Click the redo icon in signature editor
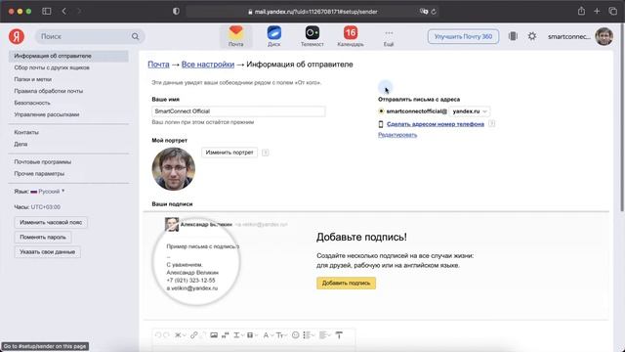 166,335
